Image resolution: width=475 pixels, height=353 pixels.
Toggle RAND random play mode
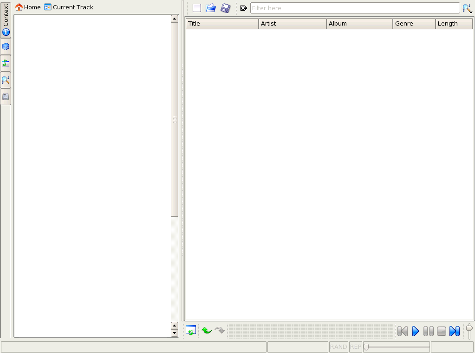[338, 347]
